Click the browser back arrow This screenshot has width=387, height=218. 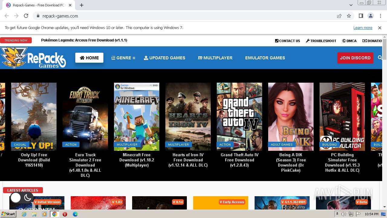7,16
